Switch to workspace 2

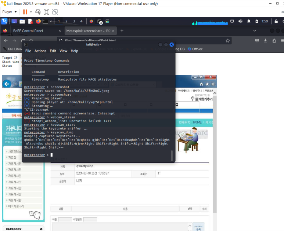(x=66, y=21)
